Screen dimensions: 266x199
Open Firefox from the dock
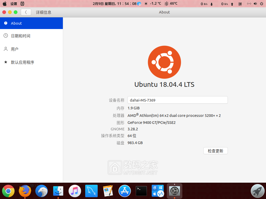click(25, 191)
